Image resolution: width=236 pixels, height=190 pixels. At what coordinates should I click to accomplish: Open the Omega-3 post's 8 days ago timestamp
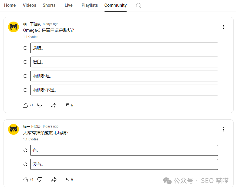50,24
